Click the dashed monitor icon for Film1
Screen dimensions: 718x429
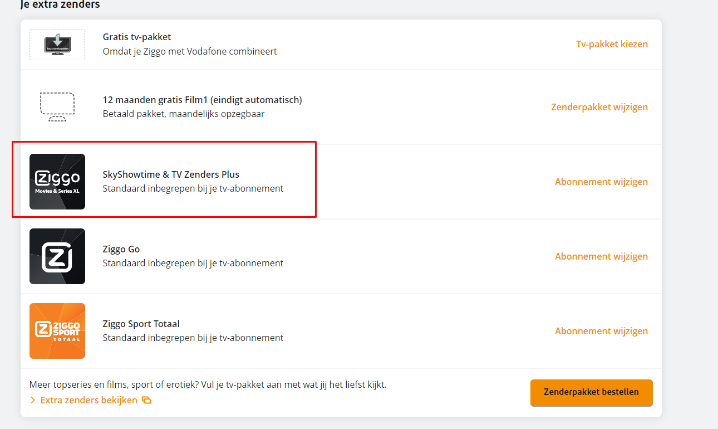[57, 107]
